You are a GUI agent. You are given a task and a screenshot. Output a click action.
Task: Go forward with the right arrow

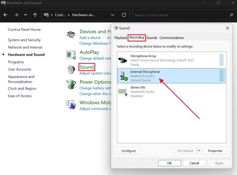[x=16, y=15]
